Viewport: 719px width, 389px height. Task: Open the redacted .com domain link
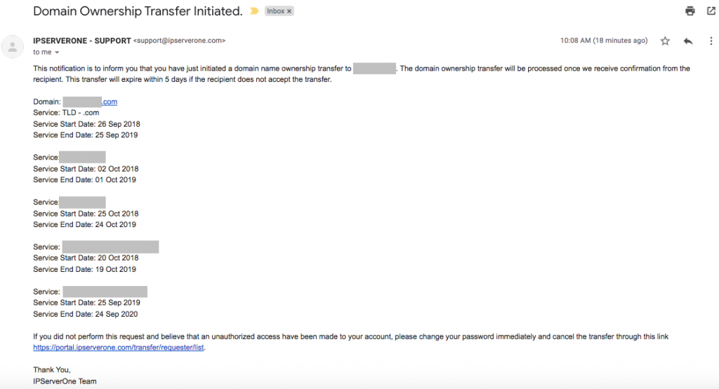click(90, 102)
